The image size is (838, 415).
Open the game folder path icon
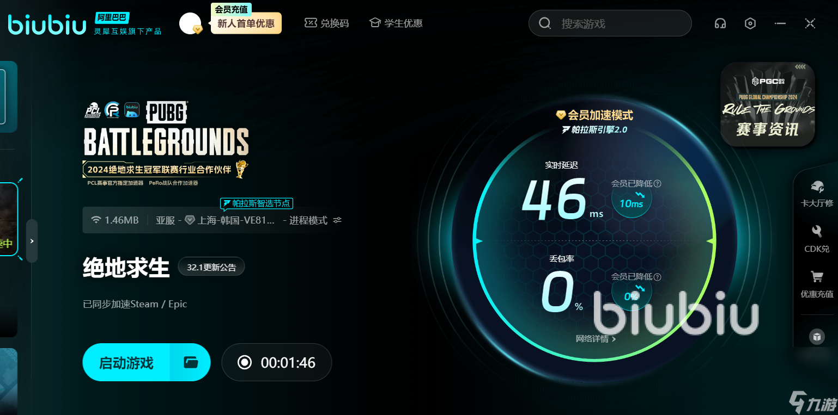pos(191,362)
